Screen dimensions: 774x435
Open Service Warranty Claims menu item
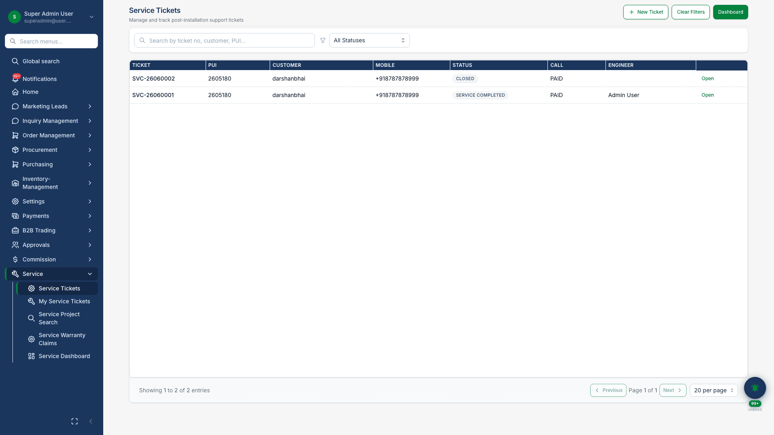pyautogui.click(x=57, y=339)
